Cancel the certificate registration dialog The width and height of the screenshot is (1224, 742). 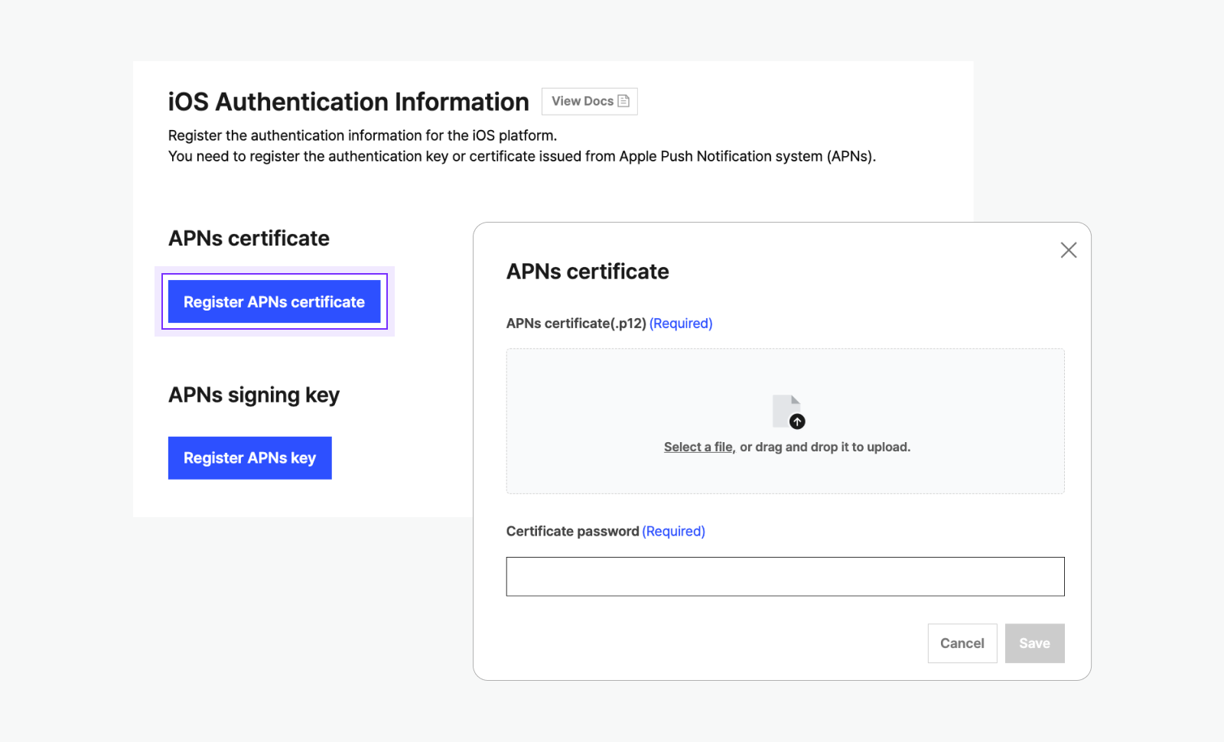(x=962, y=643)
